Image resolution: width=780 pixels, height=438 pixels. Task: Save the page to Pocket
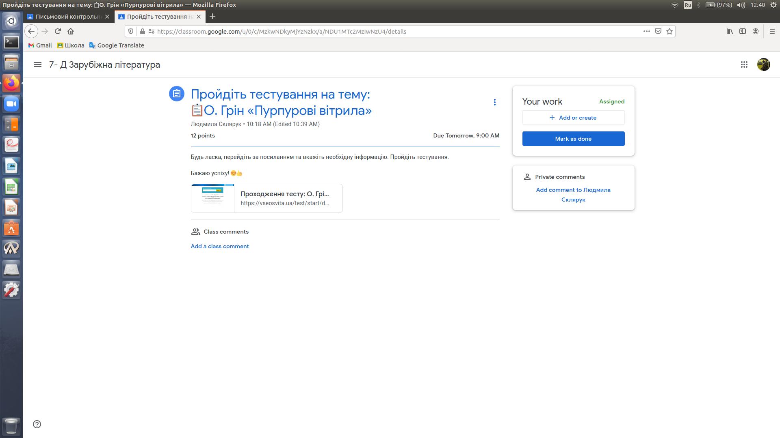click(x=658, y=31)
